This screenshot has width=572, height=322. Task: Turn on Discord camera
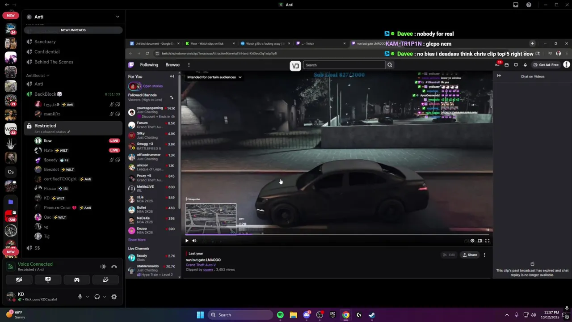19,280
